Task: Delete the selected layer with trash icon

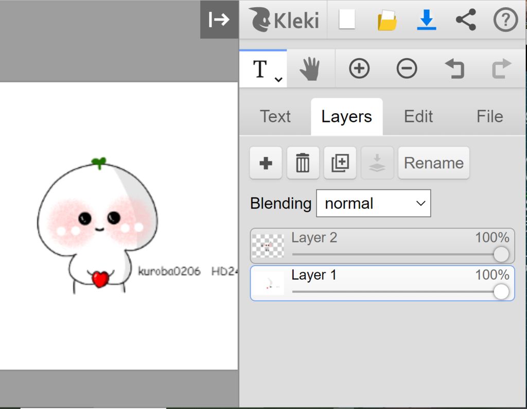Action: pos(303,163)
